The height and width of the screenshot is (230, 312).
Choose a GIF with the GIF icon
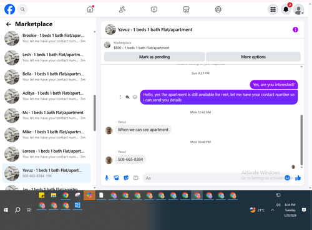coord(135,178)
